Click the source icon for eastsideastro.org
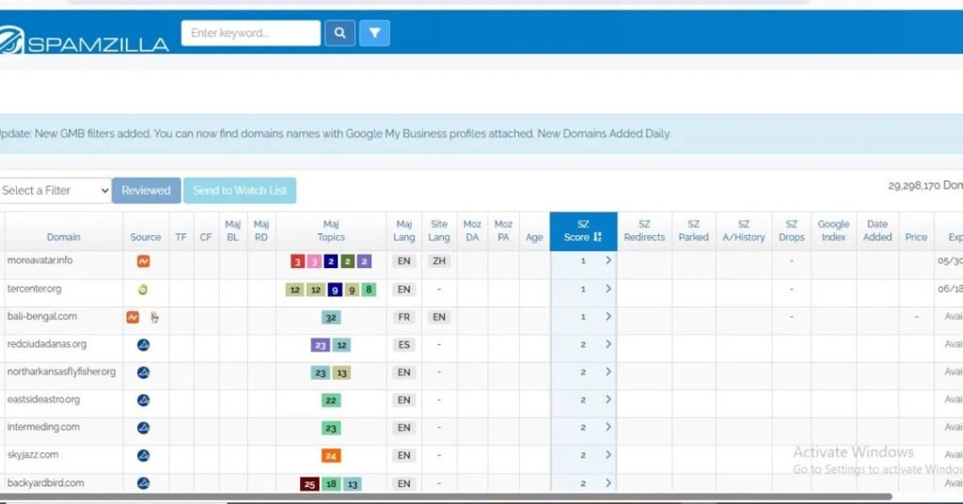This screenshot has width=963, height=504. (x=143, y=400)
